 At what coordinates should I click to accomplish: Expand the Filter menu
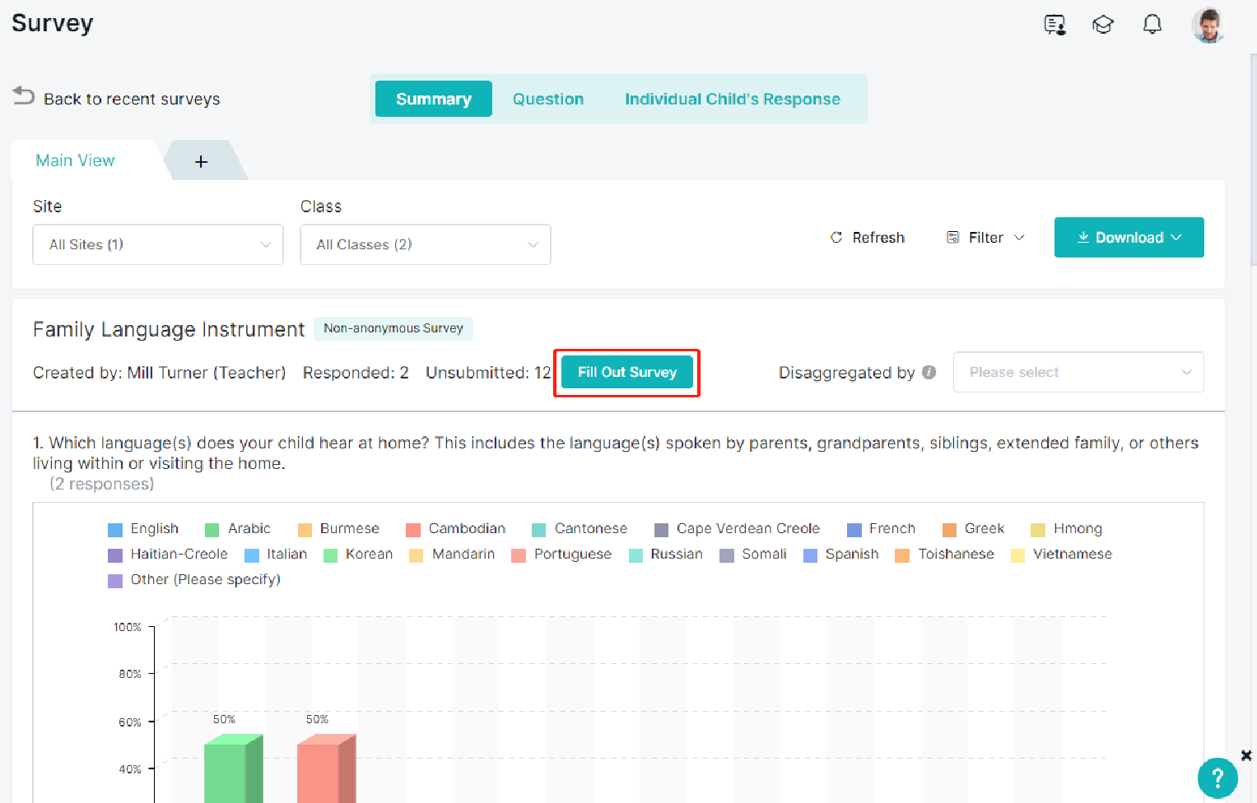[x=985, y=237]
